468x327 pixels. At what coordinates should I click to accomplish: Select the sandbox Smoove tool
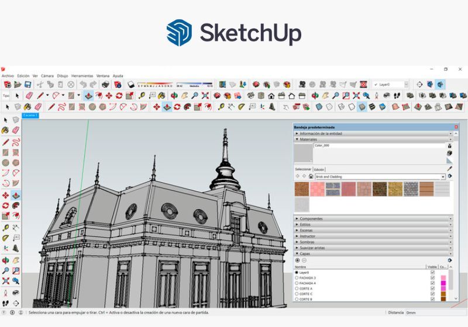pyautogui.click(x=418, y=107)
